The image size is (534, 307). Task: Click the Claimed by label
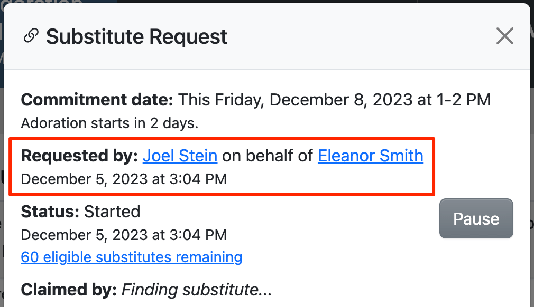click(x=68, y=290)
